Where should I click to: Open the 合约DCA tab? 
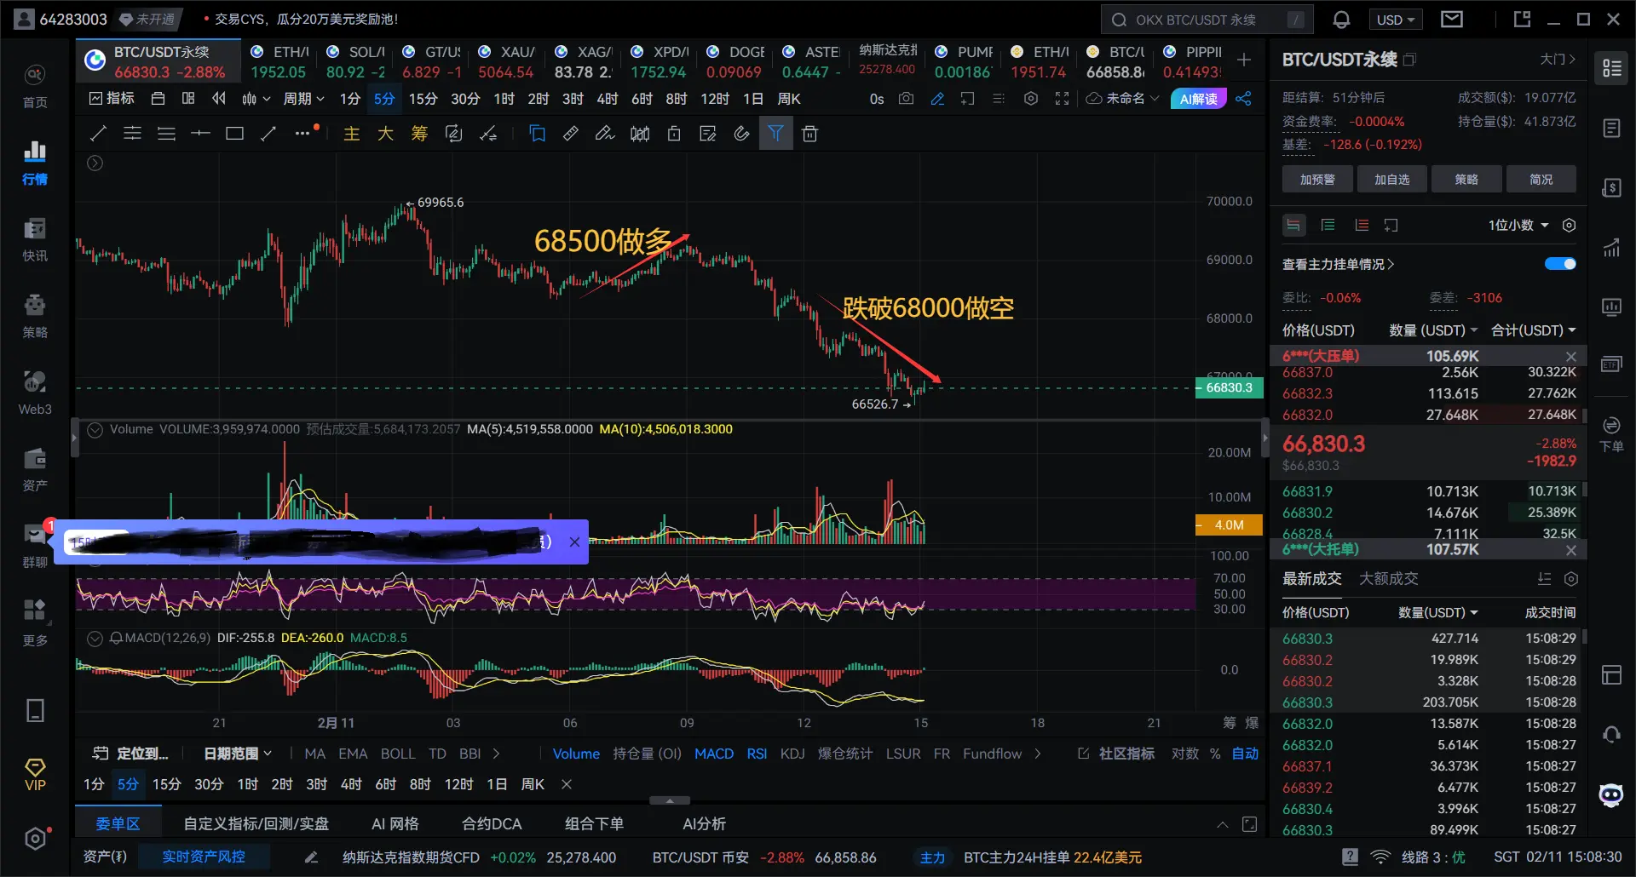(492, 823)
